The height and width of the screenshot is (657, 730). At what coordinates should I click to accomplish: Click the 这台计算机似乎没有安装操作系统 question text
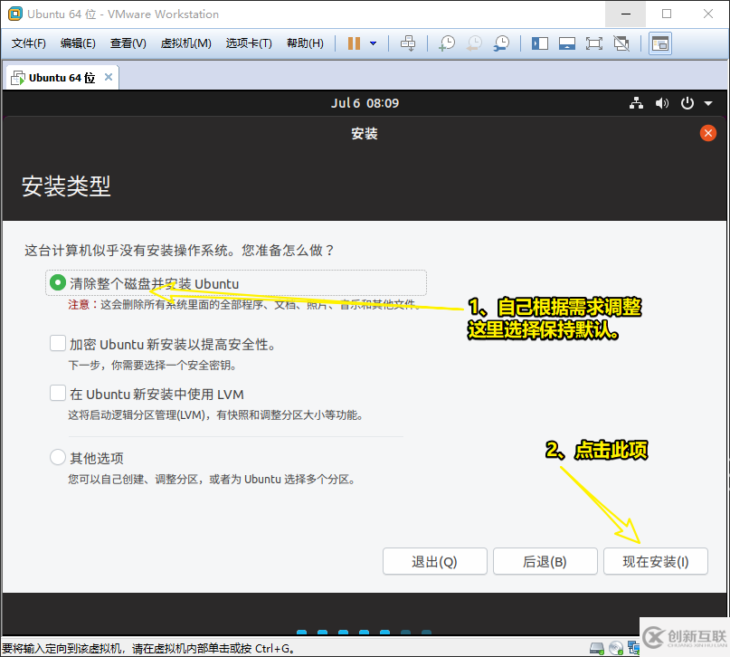coord(179,250)
